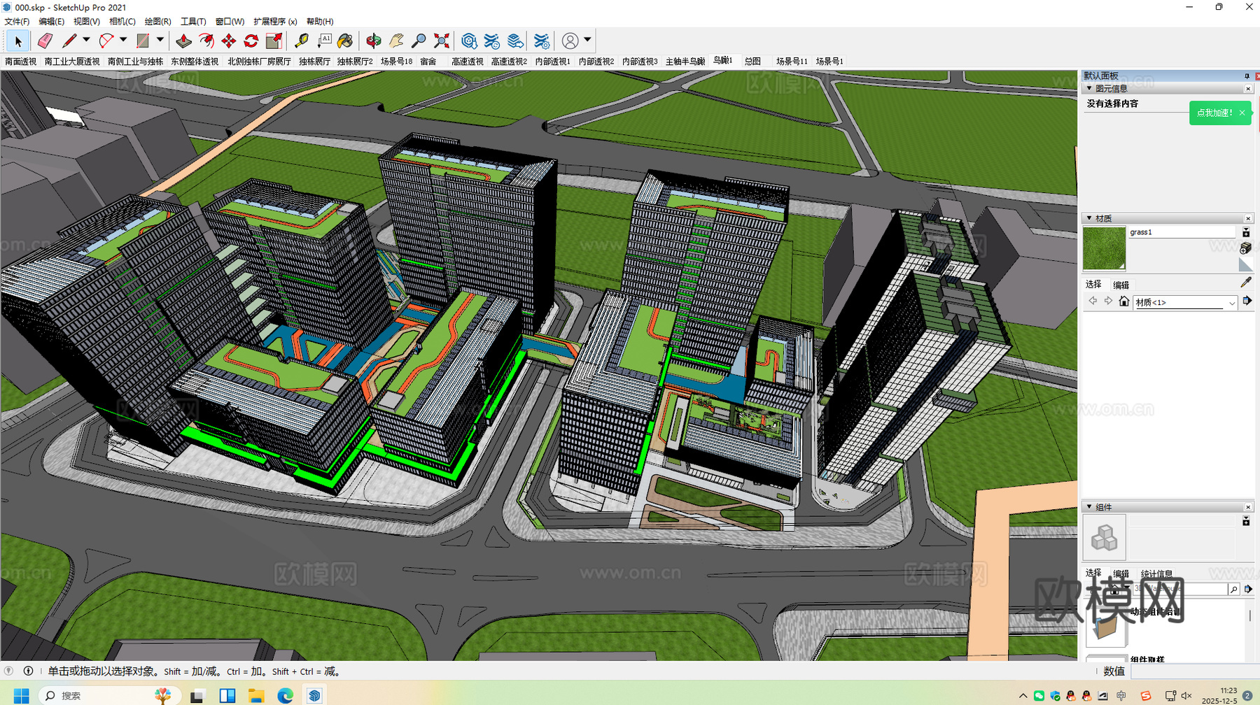Pin the default tray panel

[x=1247, y=76]
